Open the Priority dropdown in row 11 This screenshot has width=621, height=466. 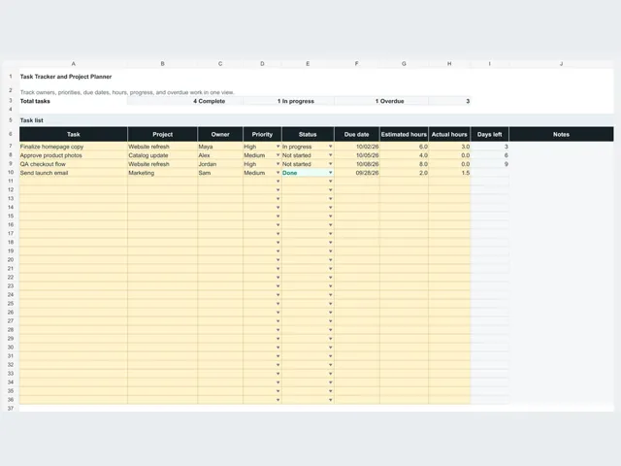[x=278, y=182]
